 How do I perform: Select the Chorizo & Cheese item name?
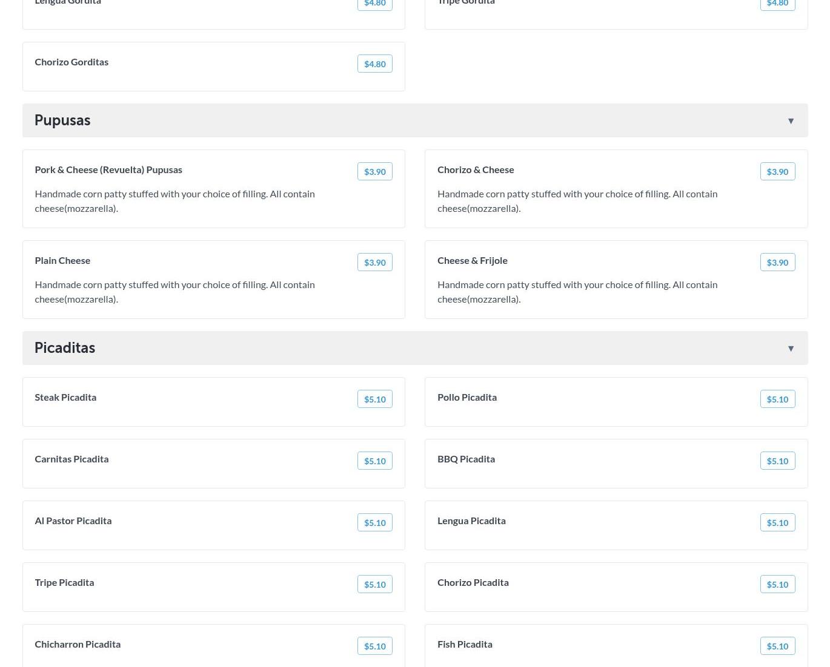(x=476, y=169)
